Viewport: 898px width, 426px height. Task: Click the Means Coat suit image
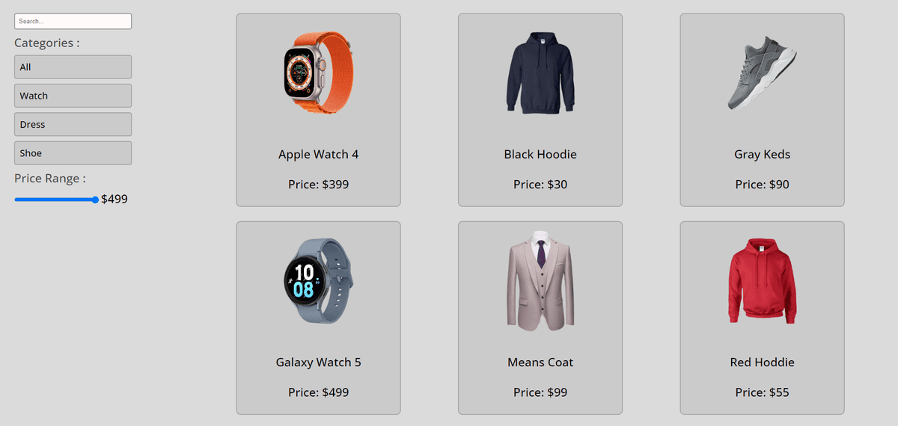[x=540, y=281]
